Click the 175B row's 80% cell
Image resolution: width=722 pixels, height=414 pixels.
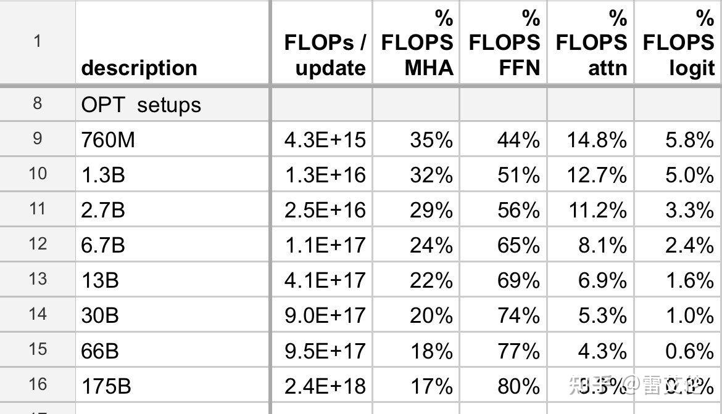pos(503,386)
